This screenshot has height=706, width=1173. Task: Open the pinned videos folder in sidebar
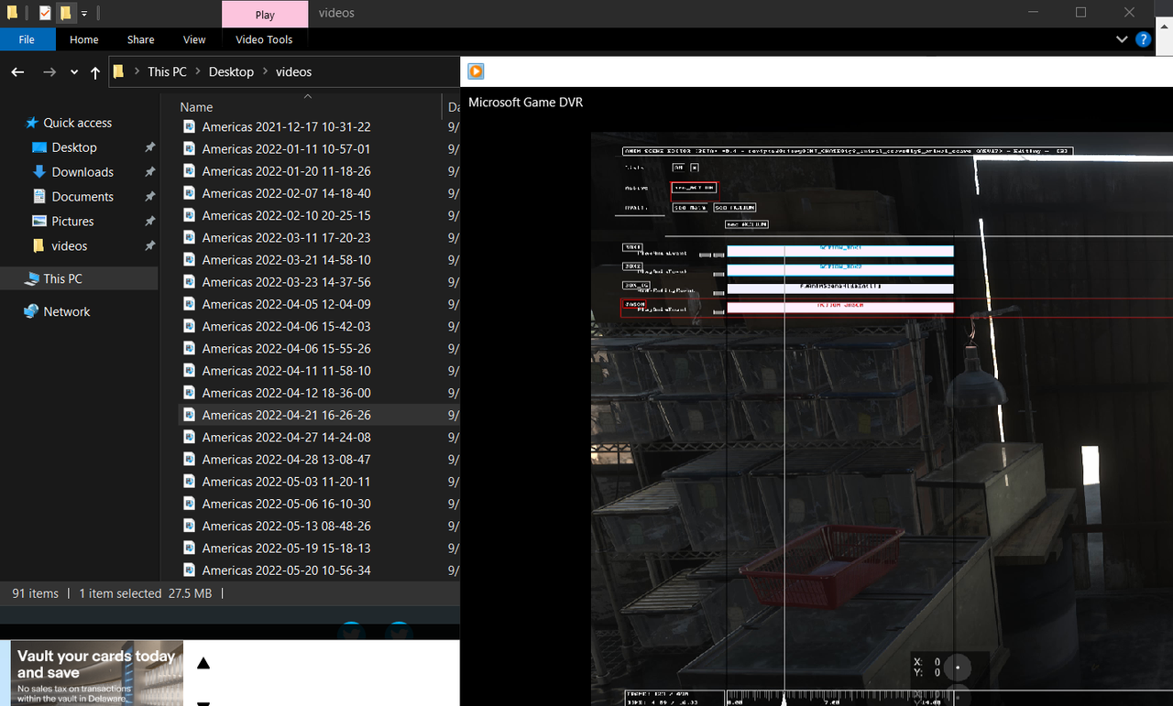click(x=70, y=246)
